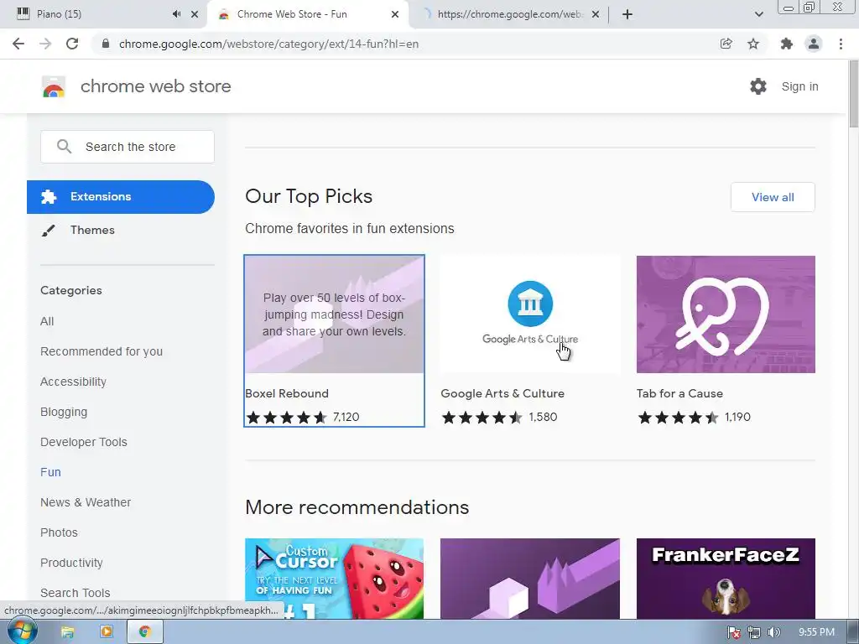
Task: Bookmark this page with the star icon
Action: point(753,44)
